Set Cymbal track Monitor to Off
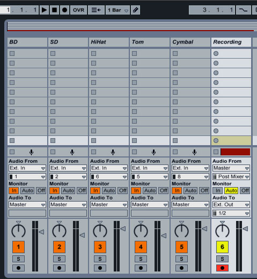 pos(204,190)
